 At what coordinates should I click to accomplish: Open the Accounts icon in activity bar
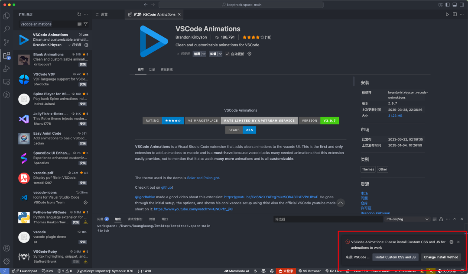[6, 248]
